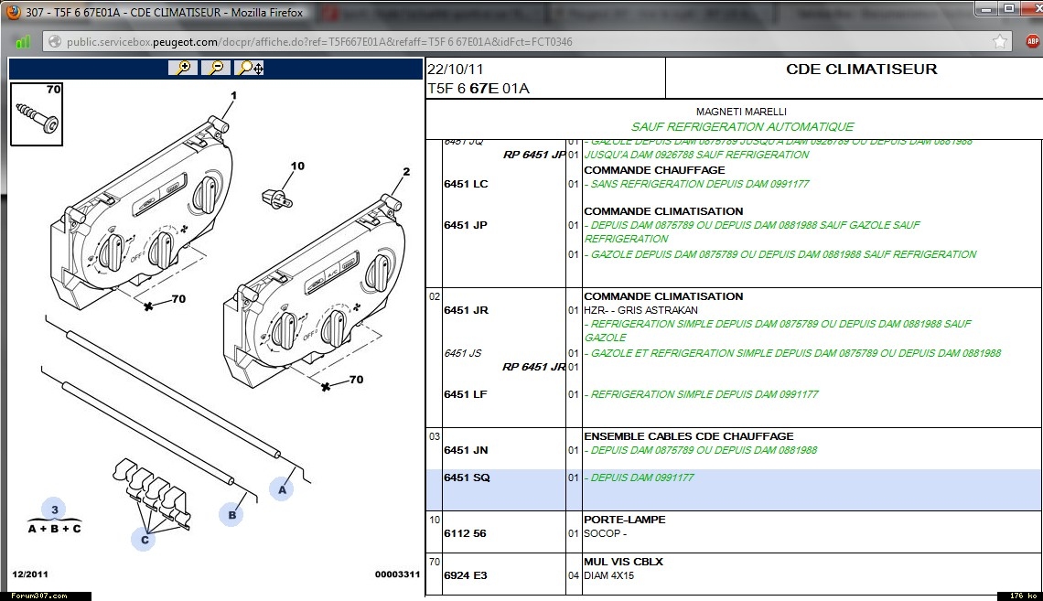1043x601 pixels.
Task: Click the green signal bars icon
Action: [x=23, y=42]
